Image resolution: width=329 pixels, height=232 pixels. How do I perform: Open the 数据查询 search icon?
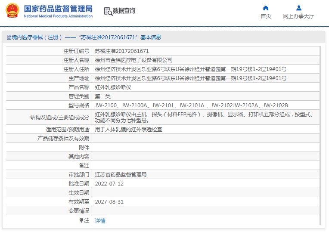click(x=108, y=11)
